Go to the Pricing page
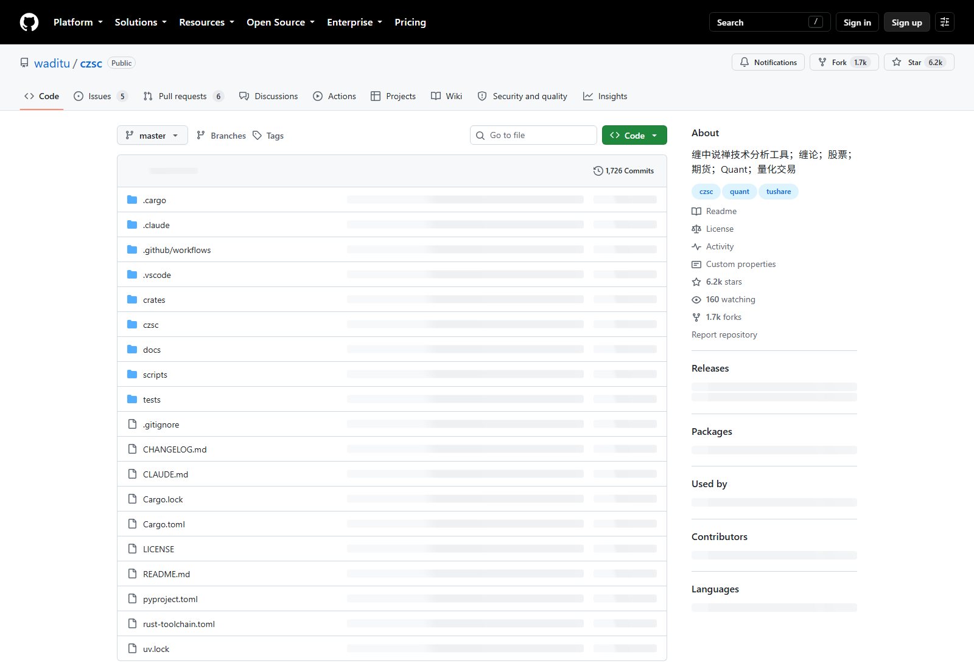The height and width of the screenshot is (669, 974). [x=410, y=23]
